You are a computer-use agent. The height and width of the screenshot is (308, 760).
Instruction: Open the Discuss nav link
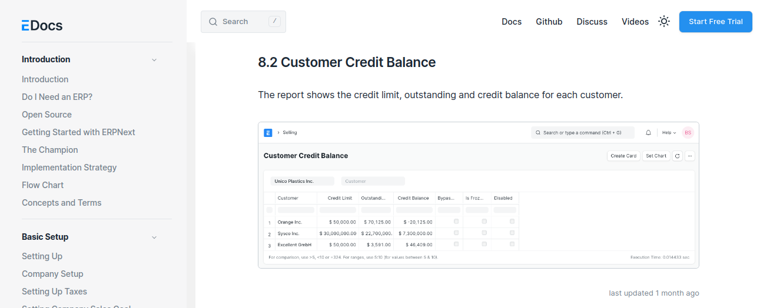592,22
